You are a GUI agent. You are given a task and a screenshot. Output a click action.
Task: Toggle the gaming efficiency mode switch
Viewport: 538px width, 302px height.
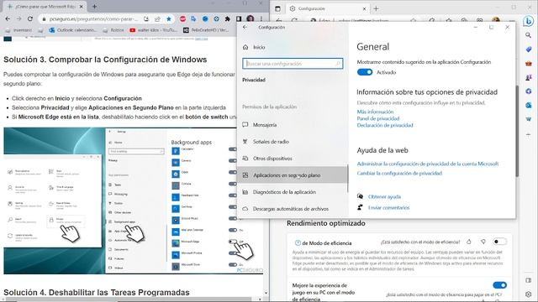(499, 285)
